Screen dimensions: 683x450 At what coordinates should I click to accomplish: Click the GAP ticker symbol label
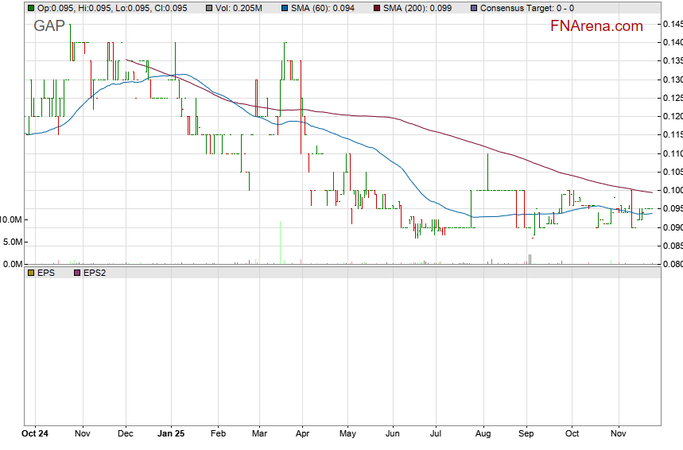(x=49, y=26)
